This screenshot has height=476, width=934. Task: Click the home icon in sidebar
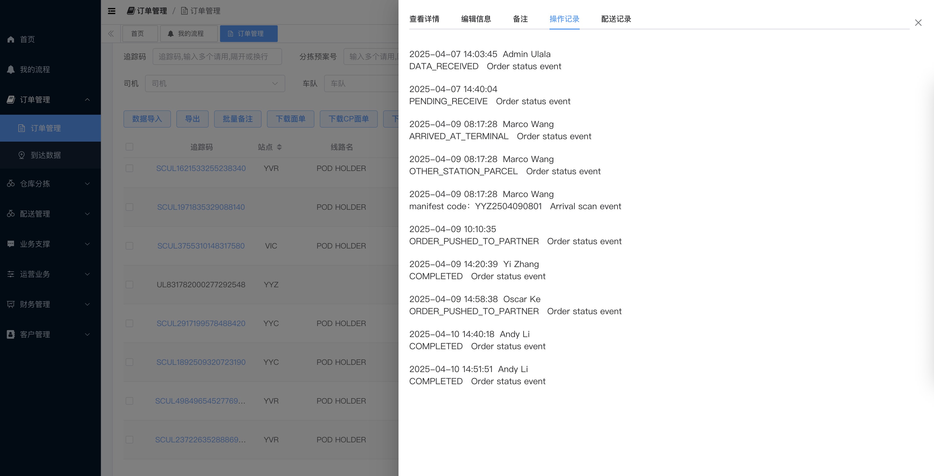point(11,39)
